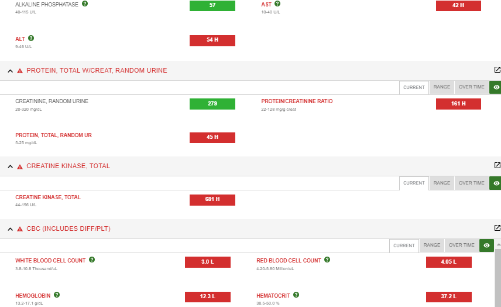This screenshot has width=501, height=307.
Task: Open Creatine Kinase panel external link icon
Action: (x=497, y=166)
